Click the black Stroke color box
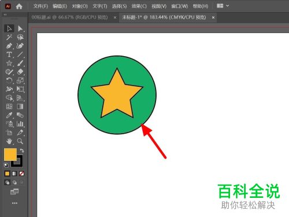The image size is (289, 217). (19, 164)
